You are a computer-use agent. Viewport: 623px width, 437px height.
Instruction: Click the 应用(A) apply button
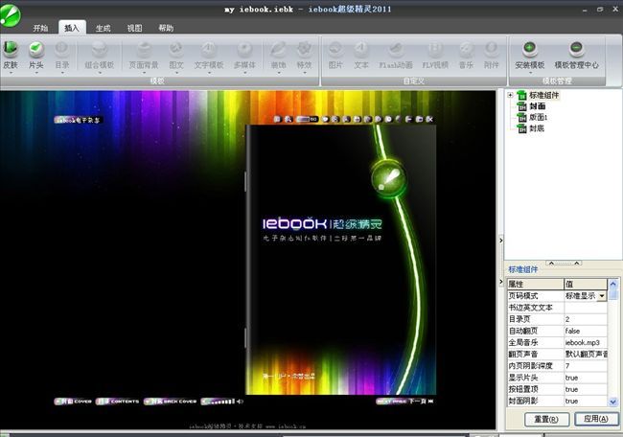click(x=596, y=419)
